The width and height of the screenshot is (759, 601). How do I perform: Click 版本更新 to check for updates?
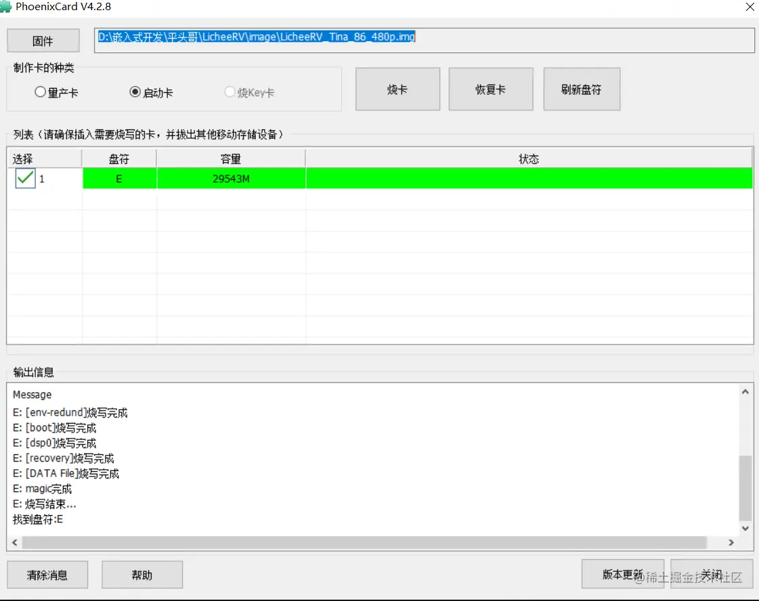tap(622, 574)
